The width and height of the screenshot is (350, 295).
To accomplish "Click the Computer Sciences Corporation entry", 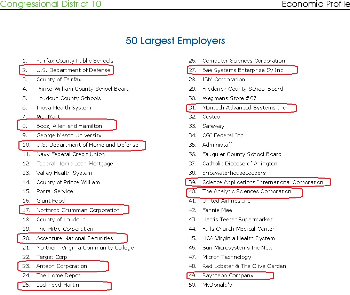I will 244,61.
